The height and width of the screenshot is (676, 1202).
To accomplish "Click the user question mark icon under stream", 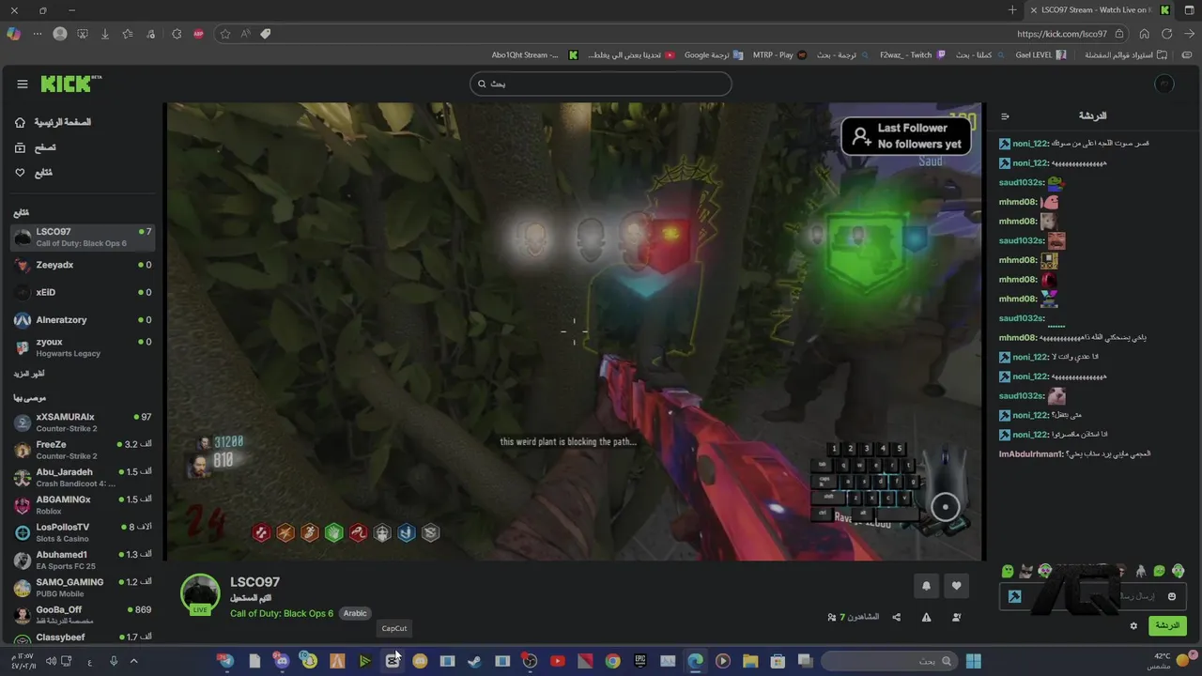I will (x=956, y=617).
